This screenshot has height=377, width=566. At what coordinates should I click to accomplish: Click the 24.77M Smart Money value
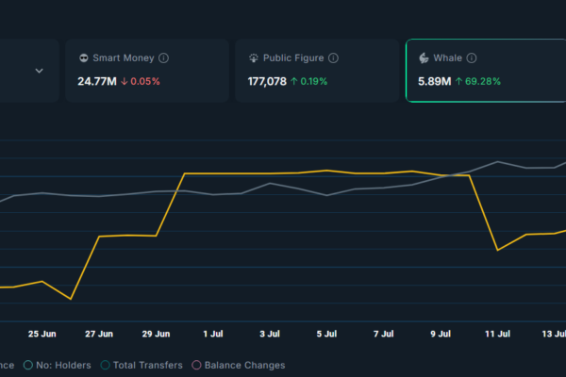98,81
